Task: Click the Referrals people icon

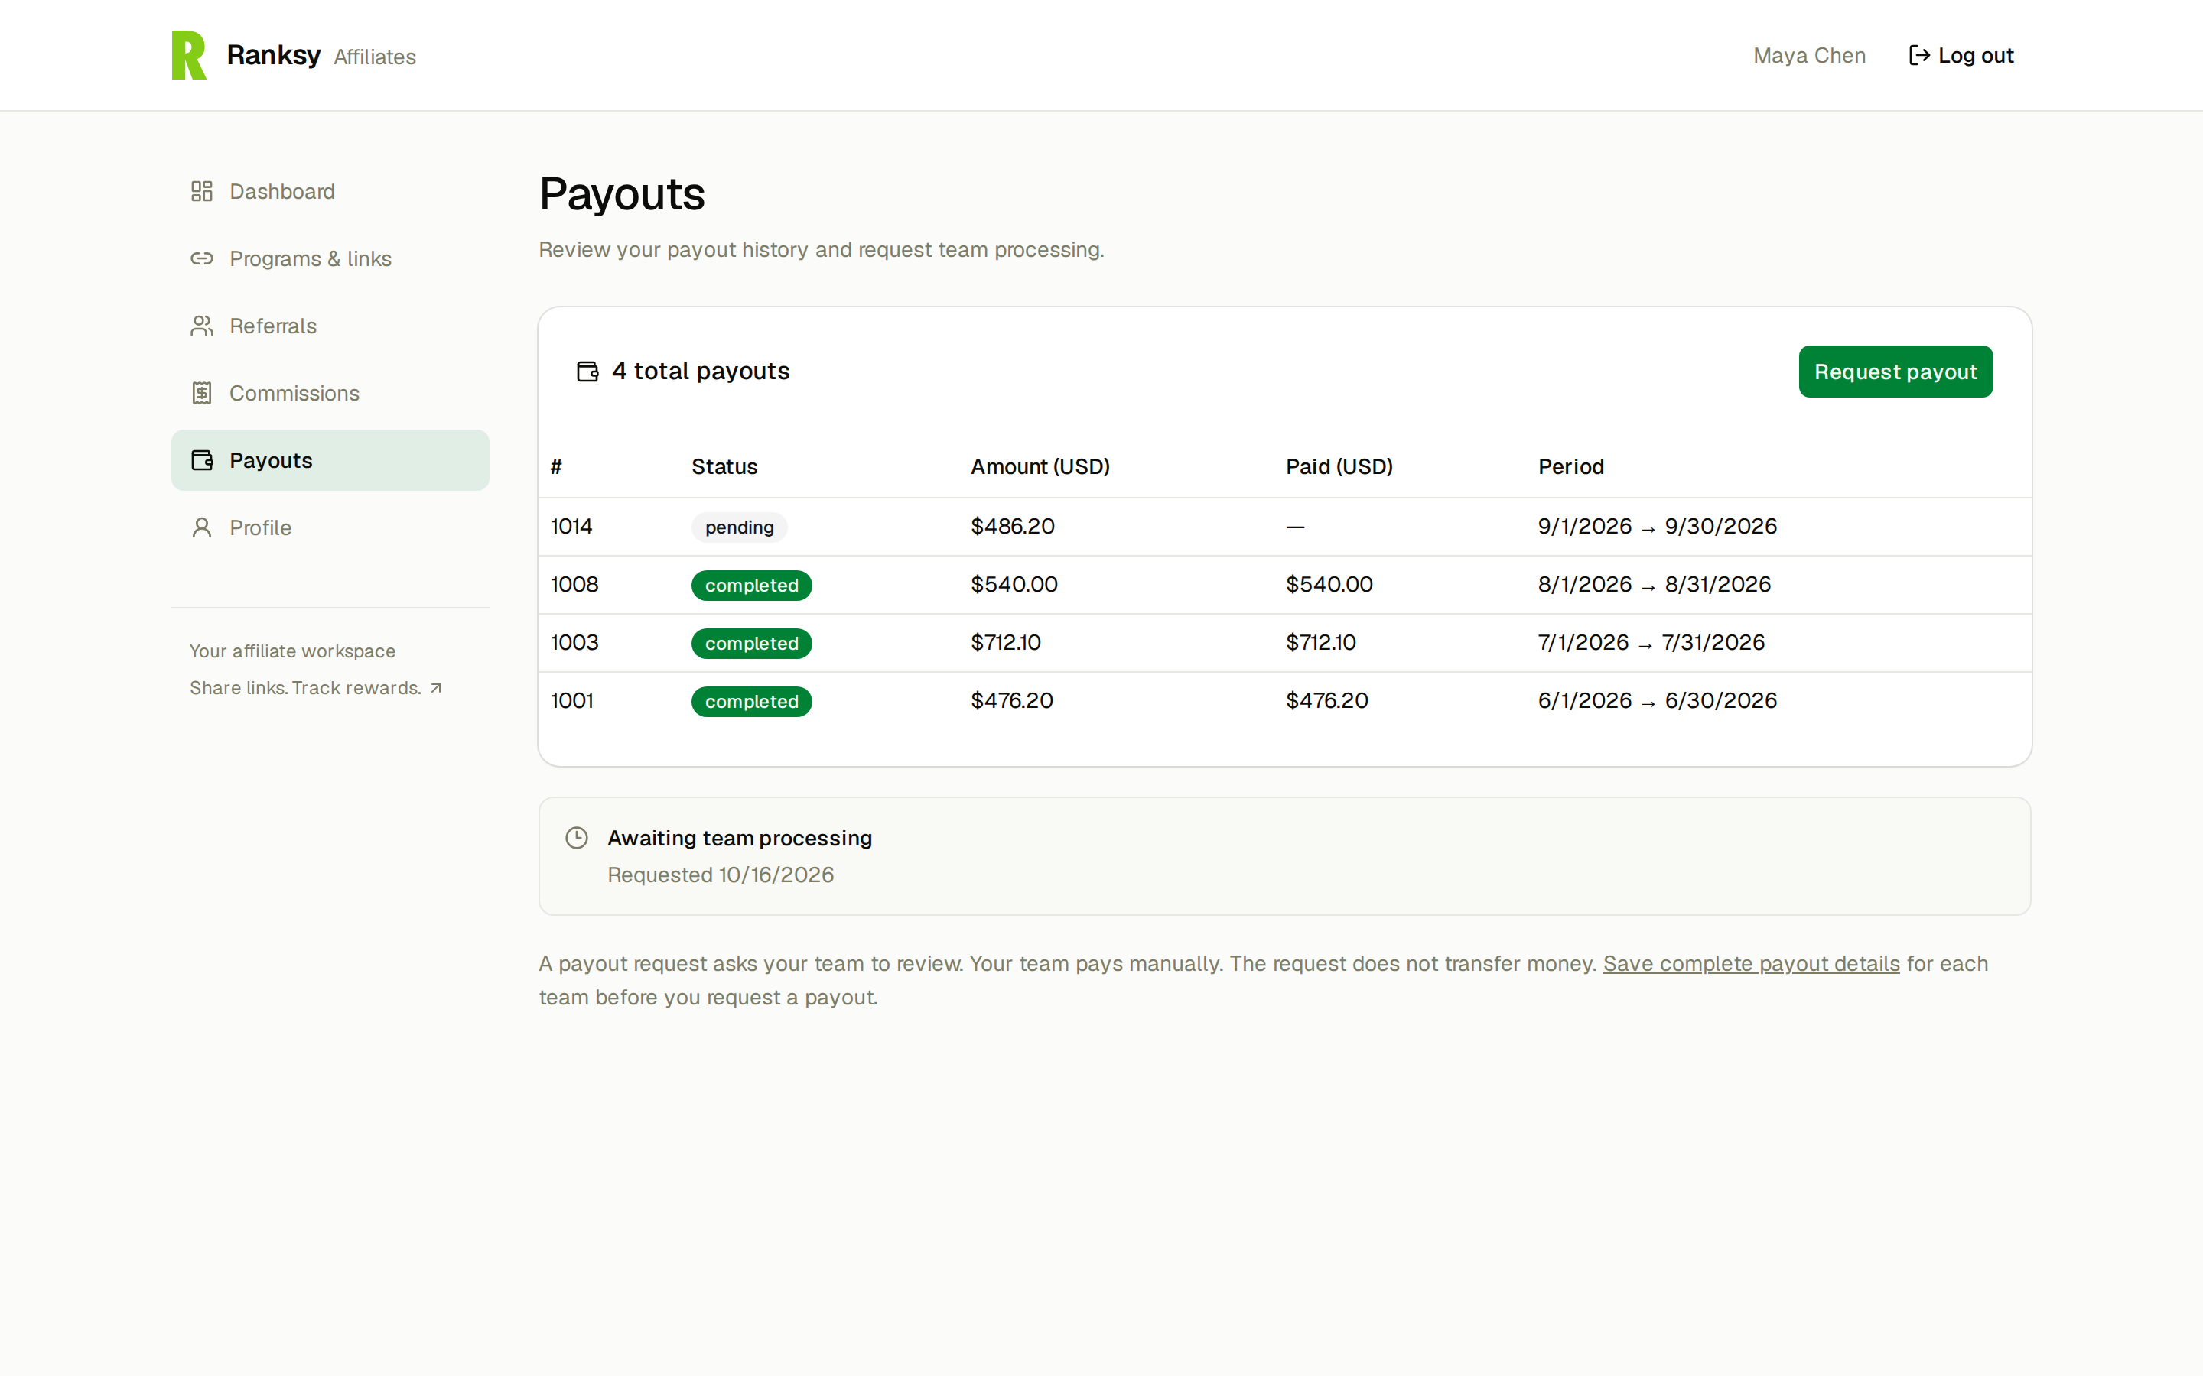Action: tap(202, 326)
